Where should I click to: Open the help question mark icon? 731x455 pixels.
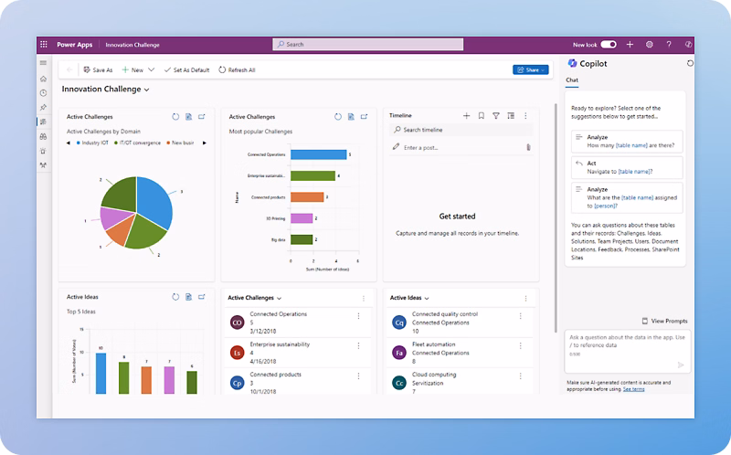[x=669, y=44]
